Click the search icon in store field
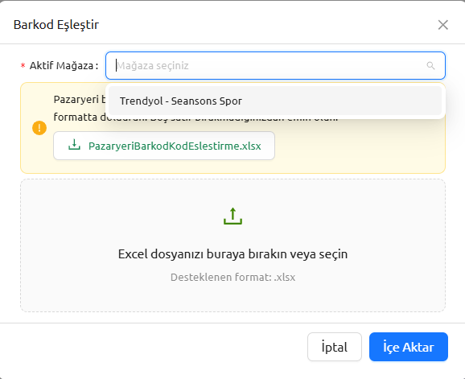The image size is (465, 379). click(430, 65)
